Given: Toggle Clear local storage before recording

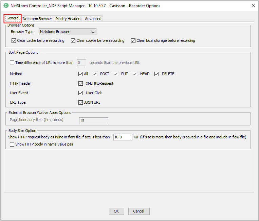Looking at the screenshot, I should (133, 40).
